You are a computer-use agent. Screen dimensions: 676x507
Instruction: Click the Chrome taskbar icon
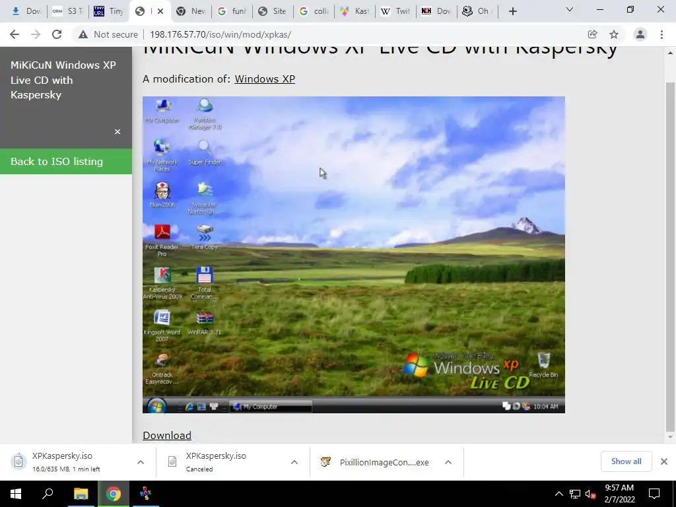click(x=114, y=494)
